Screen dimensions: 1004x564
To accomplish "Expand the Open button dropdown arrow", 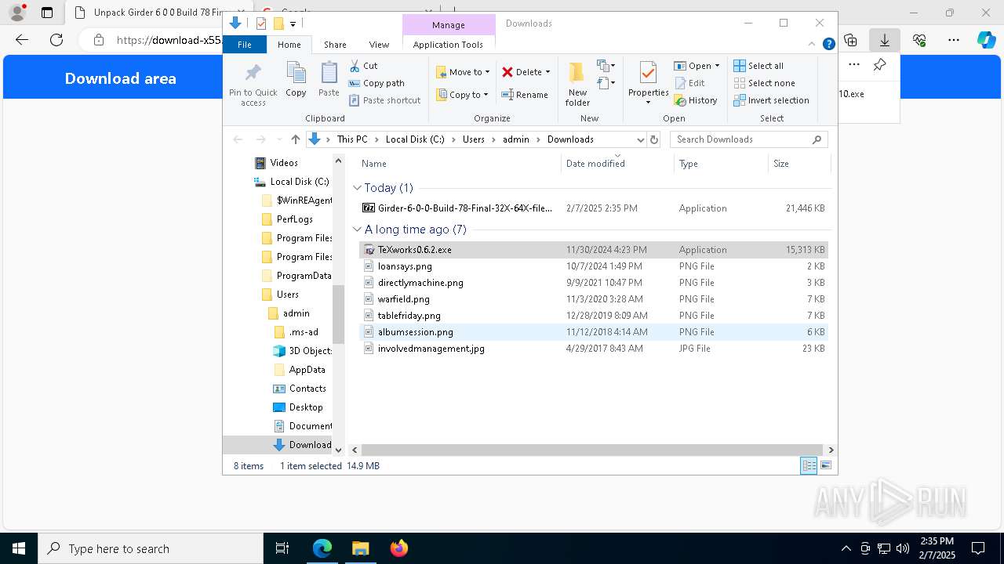I will click(717, 66).
